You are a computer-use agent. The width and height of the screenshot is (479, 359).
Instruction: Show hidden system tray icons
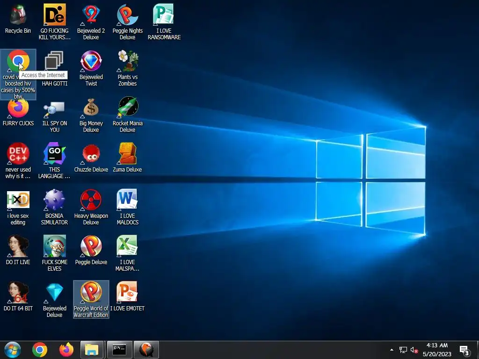coord(392,350)
